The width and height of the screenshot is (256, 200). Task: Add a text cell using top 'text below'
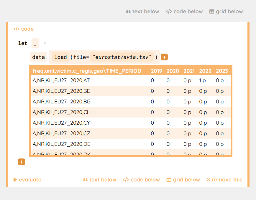(x=142, y=11)
